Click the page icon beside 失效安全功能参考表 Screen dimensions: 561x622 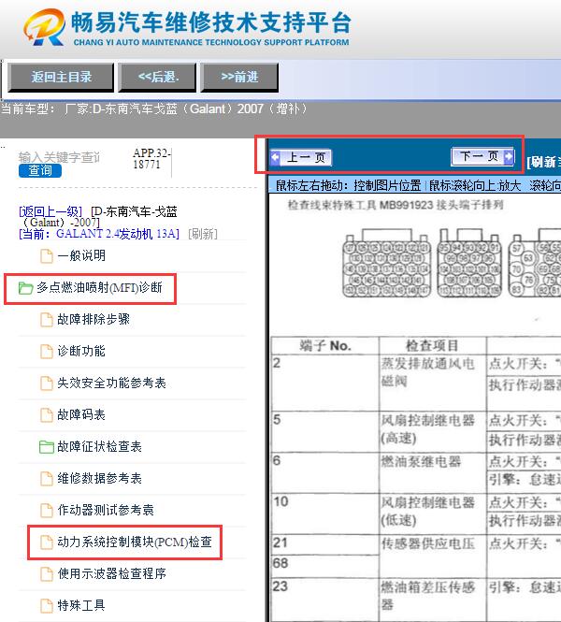[47, 383]
